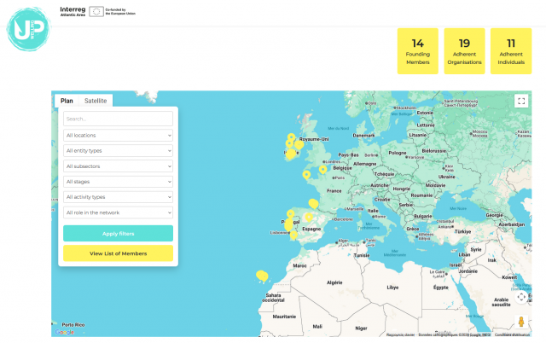Expand the All stages dropdown
Image resolution: width=546 pixels, height=343 pixels.
[x=118, y=181]
